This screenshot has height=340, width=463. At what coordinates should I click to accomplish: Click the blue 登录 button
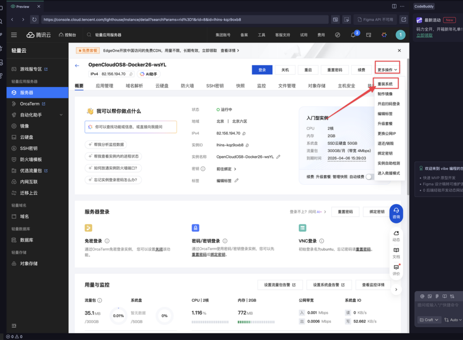point(262,70)
